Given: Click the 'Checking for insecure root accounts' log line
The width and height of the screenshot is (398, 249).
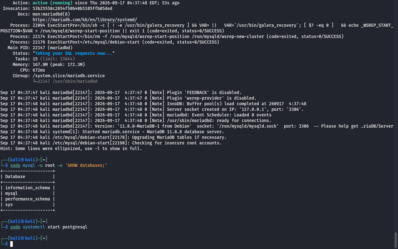Looking at the screenshot, I should [x=111, y=143].
